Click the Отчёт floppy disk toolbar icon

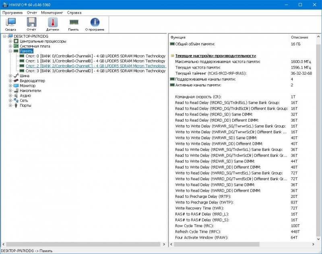pos(31,24)
